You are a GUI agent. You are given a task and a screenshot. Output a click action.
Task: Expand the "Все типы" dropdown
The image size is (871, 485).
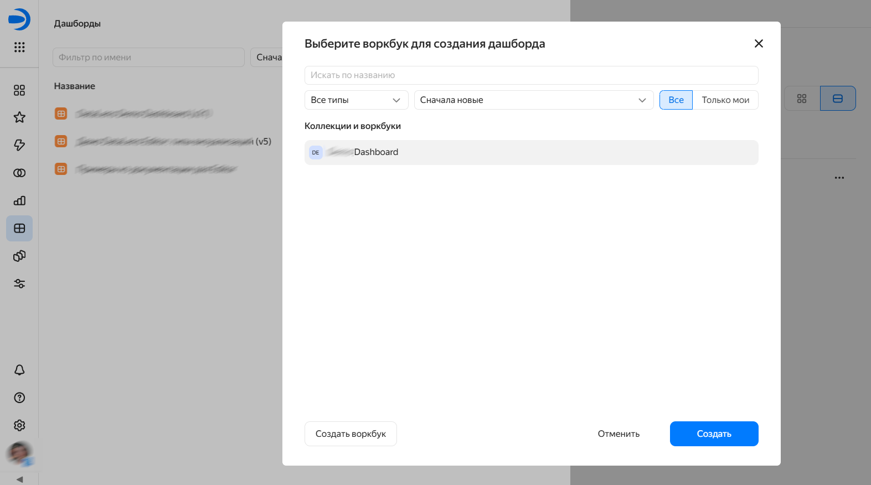(356, 100)
